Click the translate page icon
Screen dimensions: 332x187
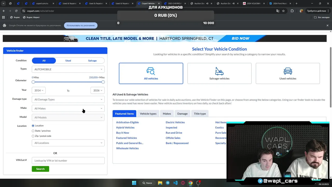click(x=278, y=11)
